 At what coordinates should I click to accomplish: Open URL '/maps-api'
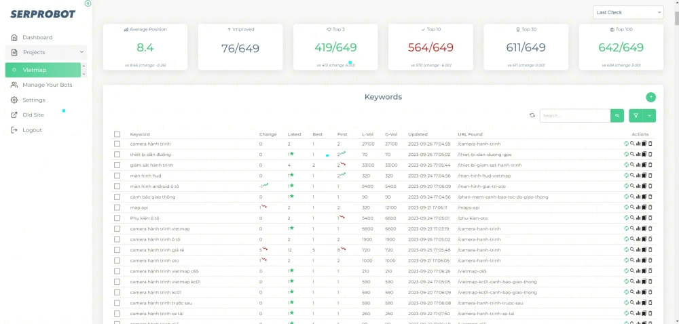(x=469, y=207)
